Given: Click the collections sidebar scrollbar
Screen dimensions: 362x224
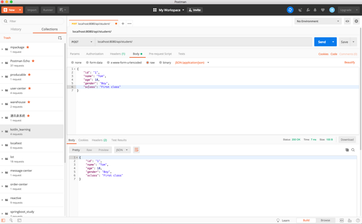Looking at the screenshot, I should (x=65, y=103).
